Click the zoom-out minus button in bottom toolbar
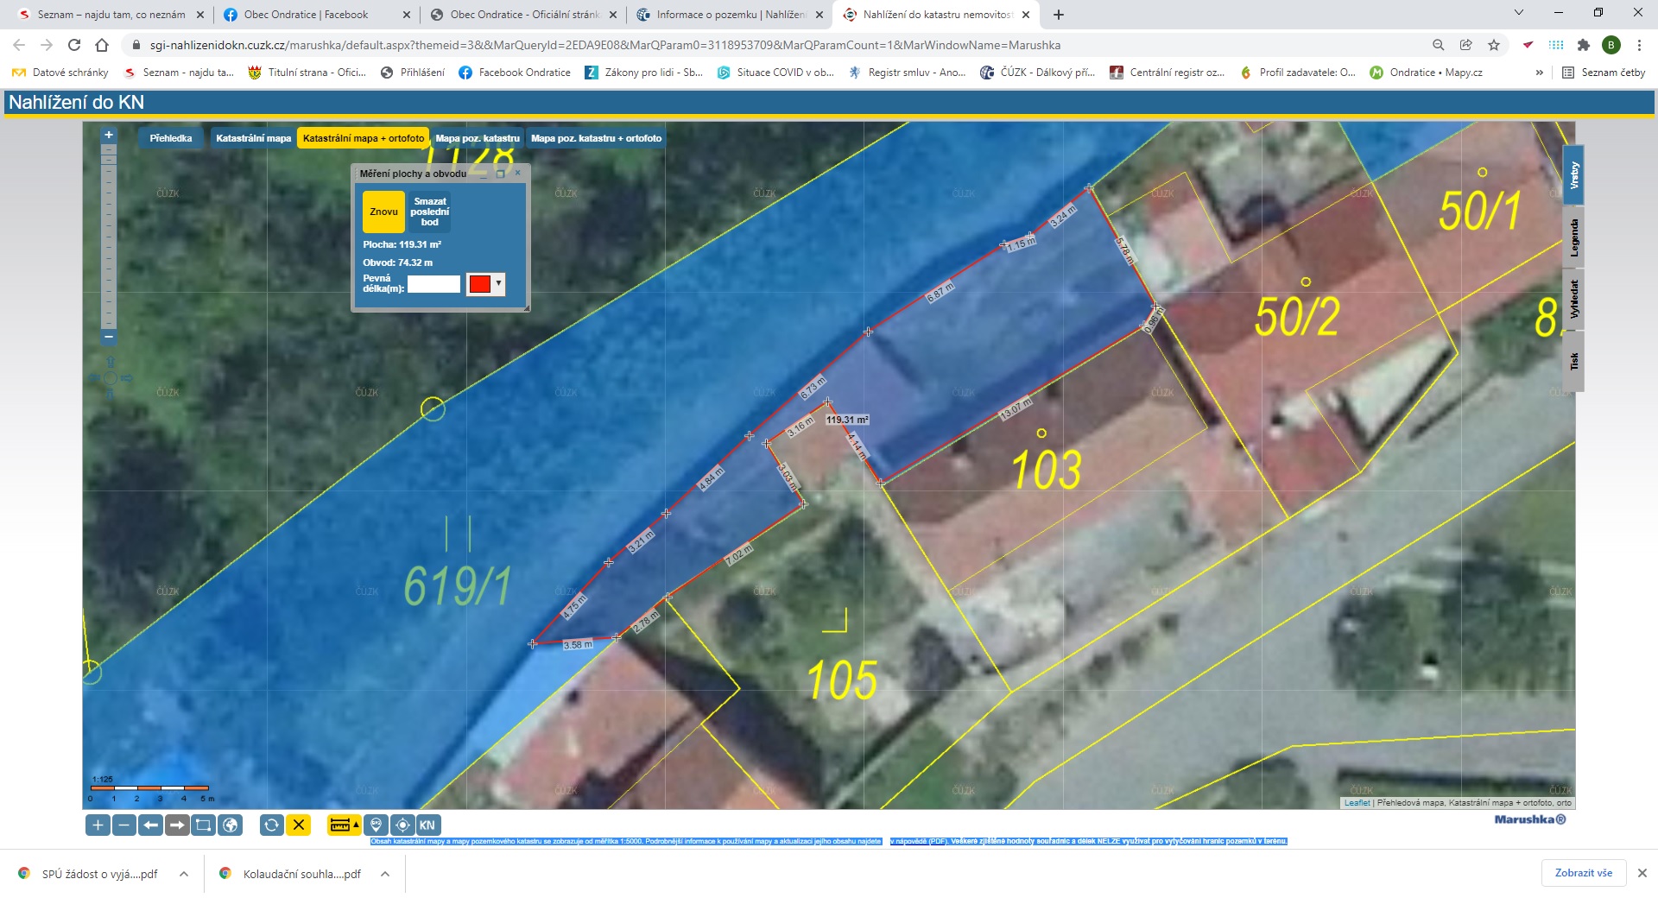Screen dimensions: 1658x898 pyautogui.click(x=124, y=825)
